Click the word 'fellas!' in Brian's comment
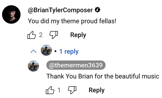The width and height of the screenshot is (162, 98). point(108,21)
